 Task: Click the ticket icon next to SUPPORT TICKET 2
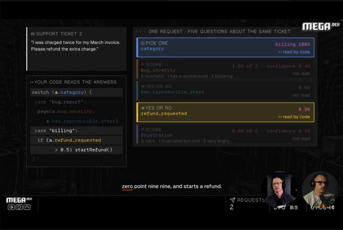(x=33, y=34)
